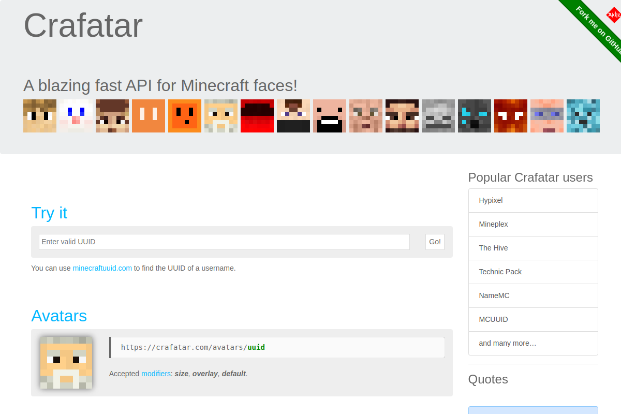Choose the diamond ore face avatar

583,116
